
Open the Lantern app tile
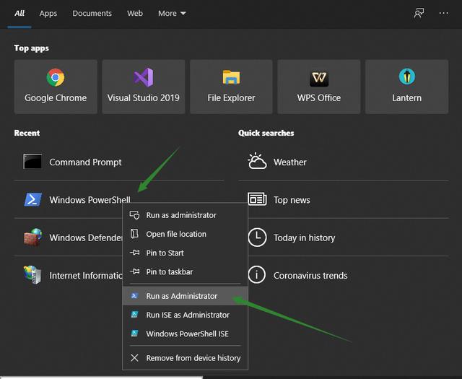(x=406, y=87)
